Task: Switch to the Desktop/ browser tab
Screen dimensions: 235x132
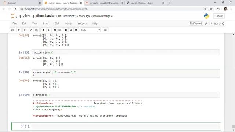Action: 22,3
